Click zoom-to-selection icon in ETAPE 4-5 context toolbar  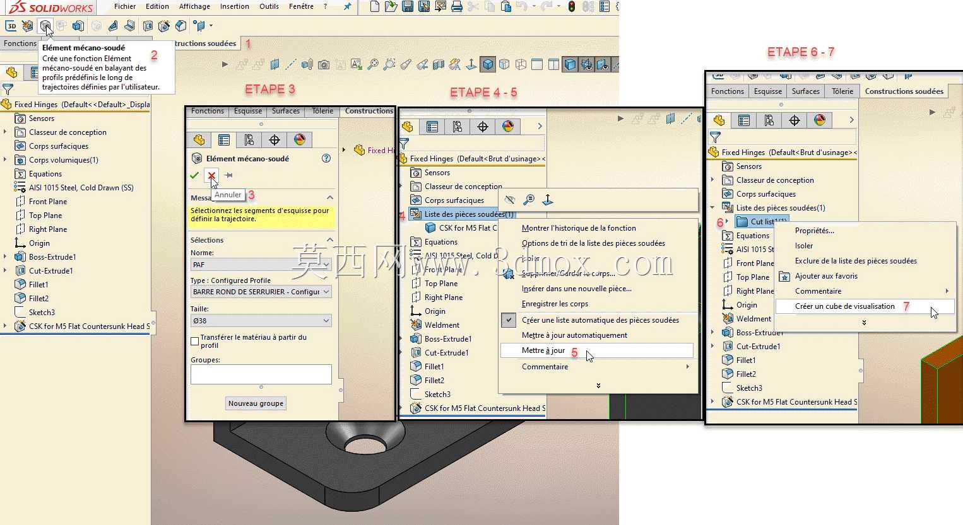pyautogui.click(x=529, y=200)
